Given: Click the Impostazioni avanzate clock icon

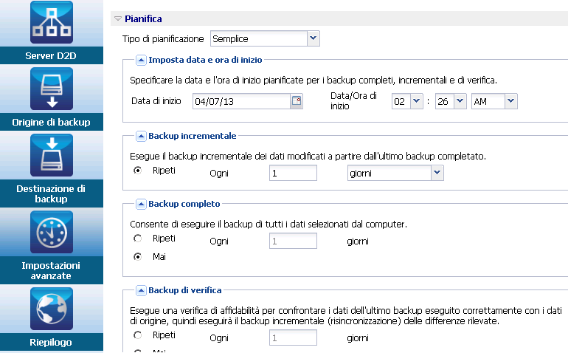Looking at the screenshot, I should (52, 233).
